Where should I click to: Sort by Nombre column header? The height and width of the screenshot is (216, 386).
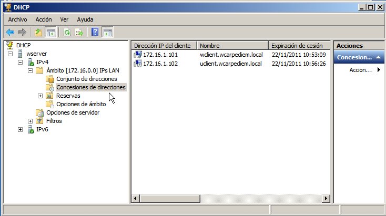[x=232, y=46]
